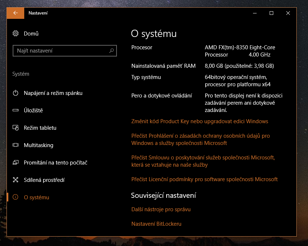308x246 pixels.
Task: Open Změnit kód Product Key link
Action: pos(200,121)
